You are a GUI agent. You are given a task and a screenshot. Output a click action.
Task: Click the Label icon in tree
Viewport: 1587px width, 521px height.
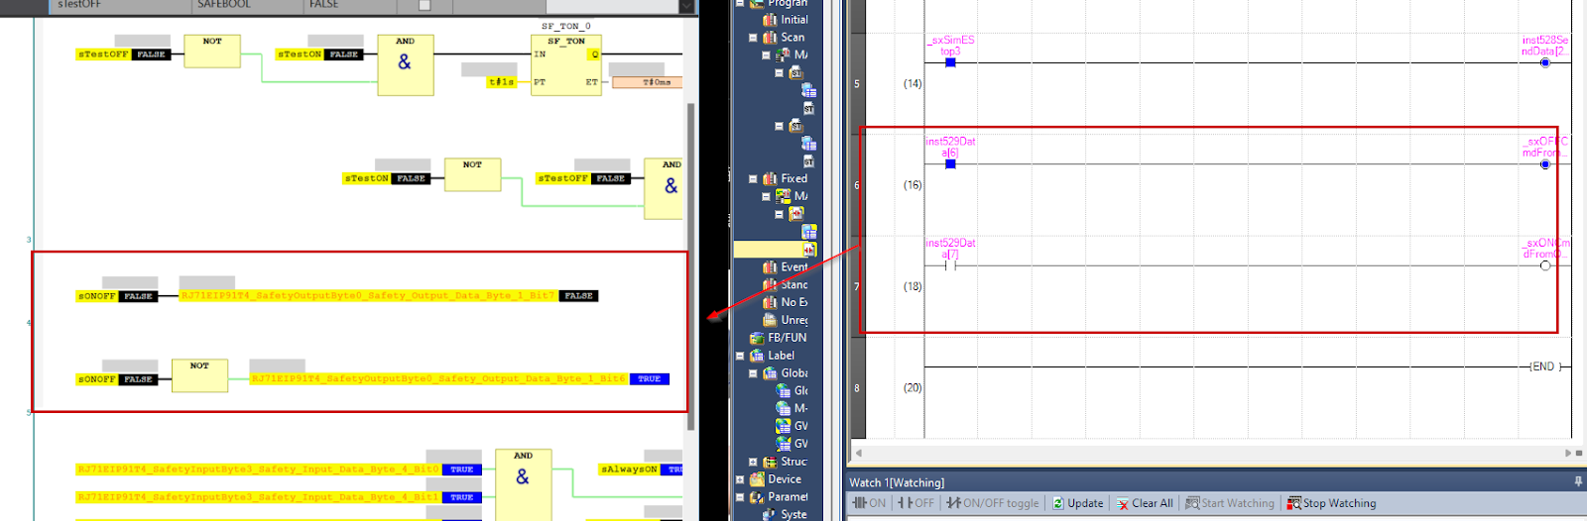(x=757, y=356)
